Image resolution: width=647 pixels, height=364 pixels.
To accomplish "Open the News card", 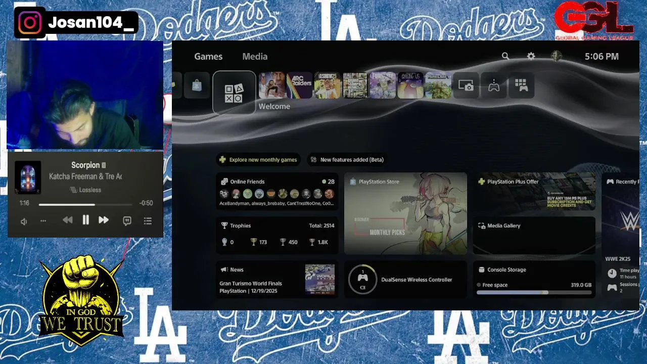I will click(277, 279).
